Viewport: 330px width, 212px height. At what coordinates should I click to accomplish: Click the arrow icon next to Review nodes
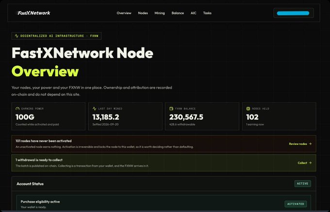click(x=310, y=144)
